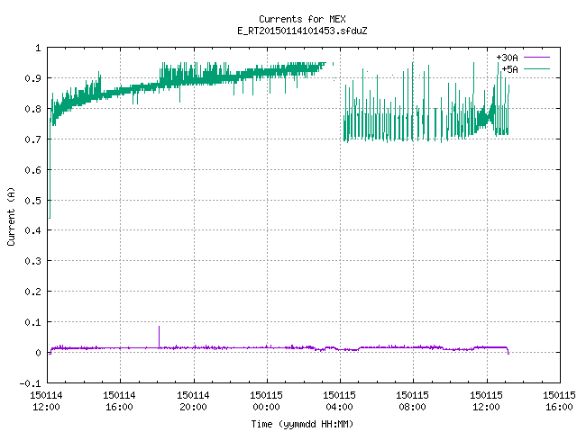Click x-axis tick label 150115 00:00
The width and height of the screenshot is (577, 432).
click(x=266, y=401)
